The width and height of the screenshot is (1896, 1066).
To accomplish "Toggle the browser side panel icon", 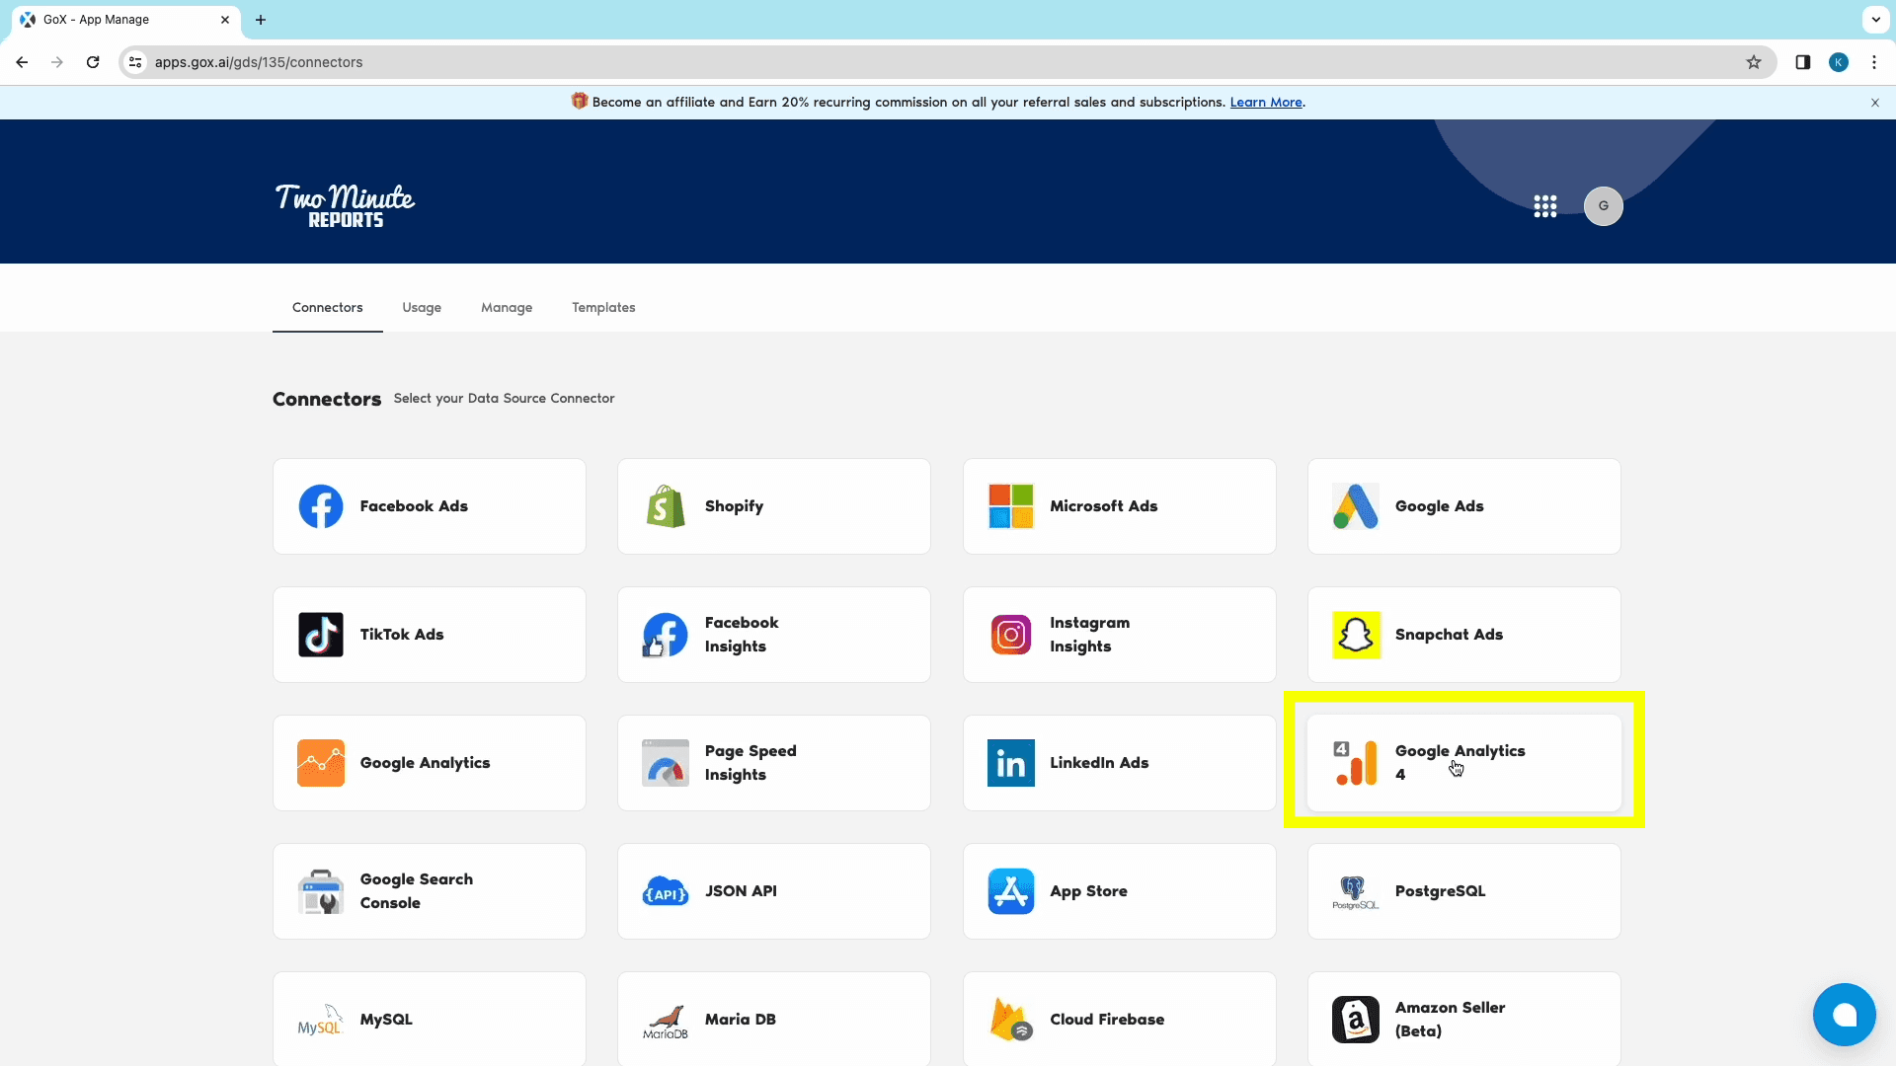I will point(1803,62).
